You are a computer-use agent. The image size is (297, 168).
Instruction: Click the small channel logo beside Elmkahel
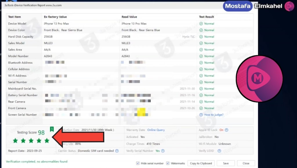289,6
